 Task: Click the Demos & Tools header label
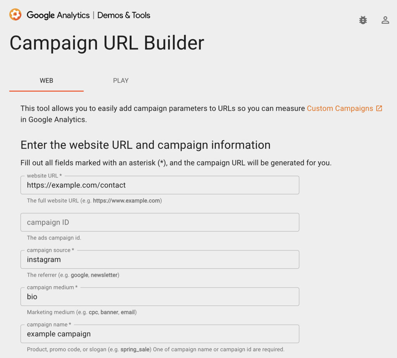pyautogui.click(x=124, y=15)
